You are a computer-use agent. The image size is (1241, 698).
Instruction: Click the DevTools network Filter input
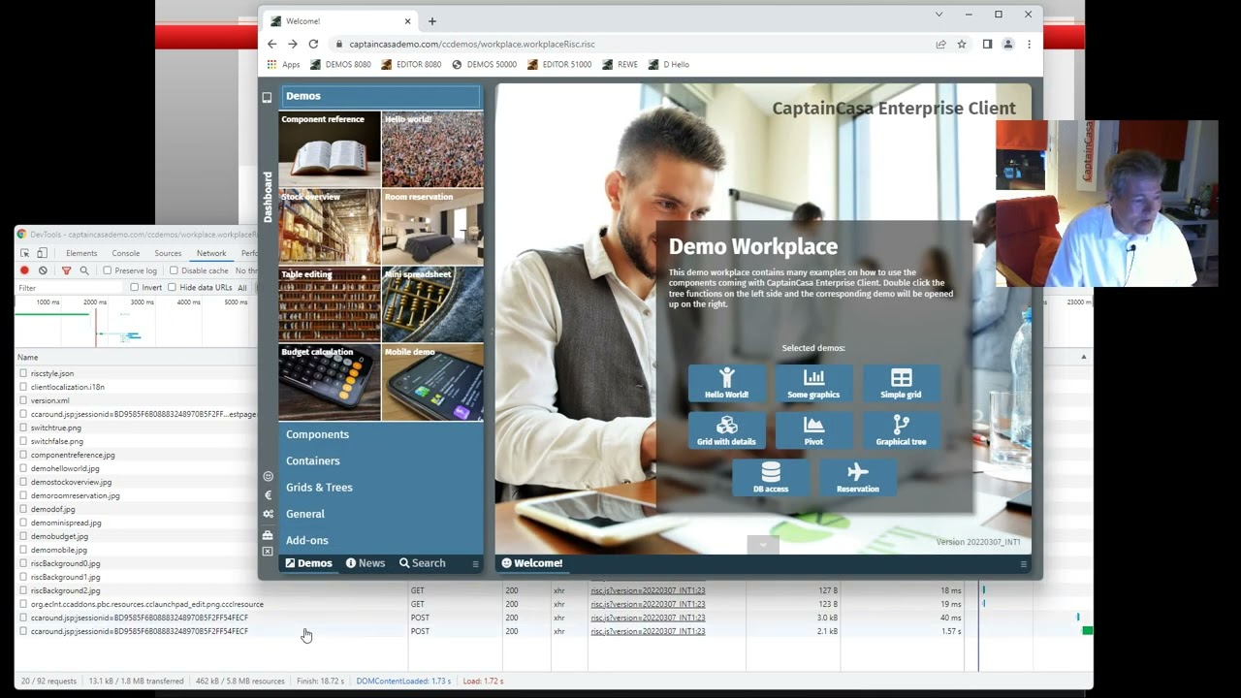[70, 288]
